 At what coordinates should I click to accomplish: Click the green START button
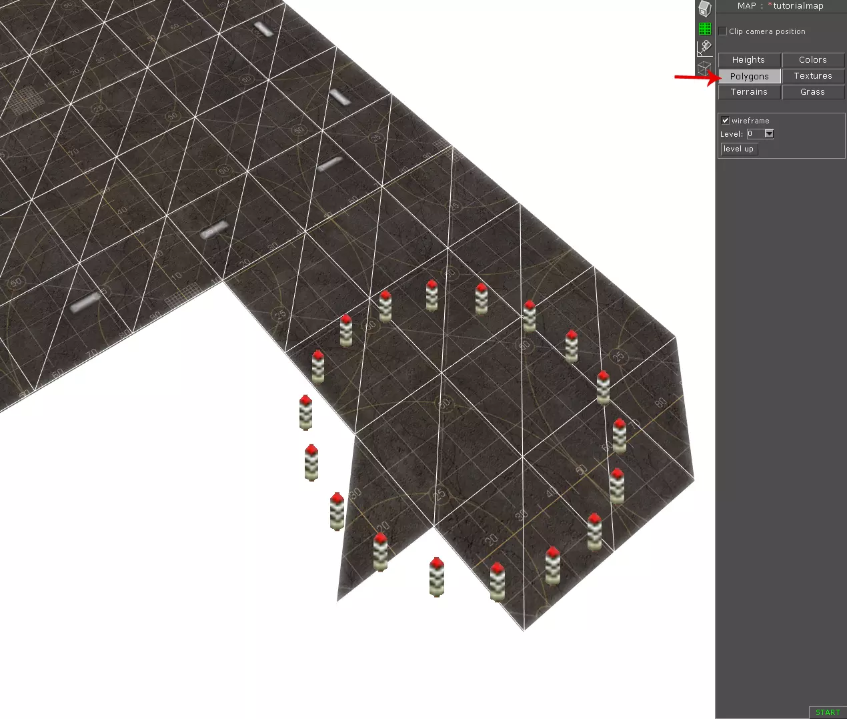coord(828,712)
